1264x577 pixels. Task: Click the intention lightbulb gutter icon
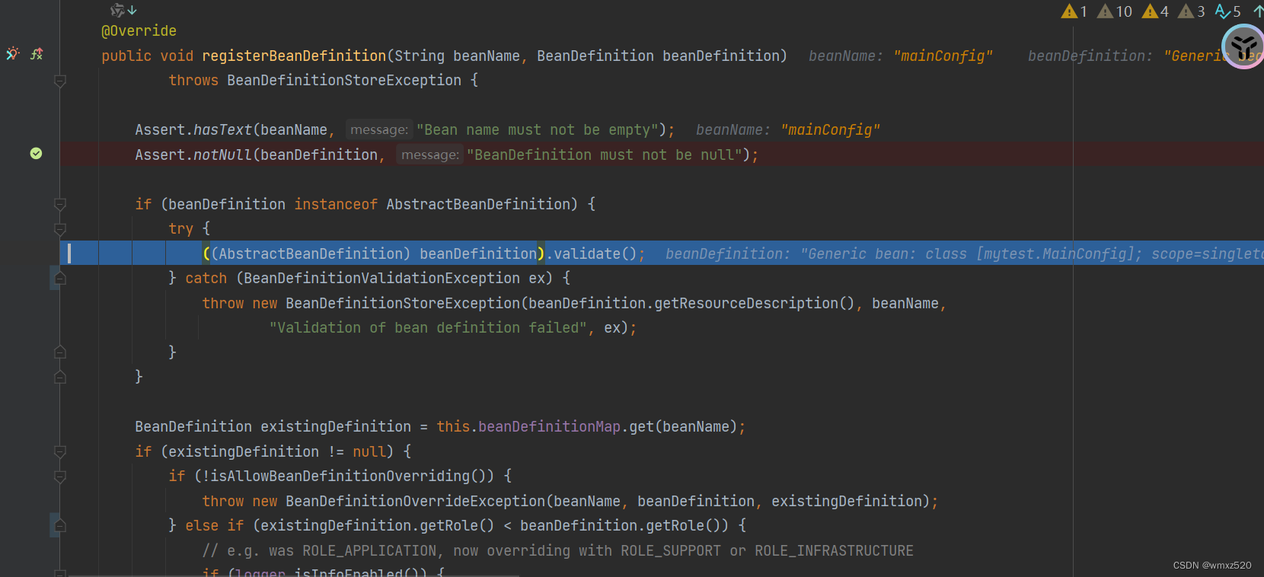pos(13,54)
